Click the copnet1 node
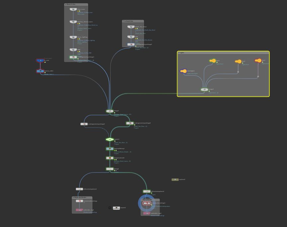This screenshot has height=227, width=287. click(175, 180)
